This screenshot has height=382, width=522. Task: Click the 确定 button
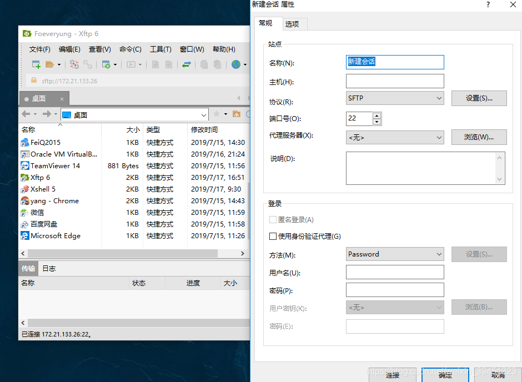(x=445, y=375)
